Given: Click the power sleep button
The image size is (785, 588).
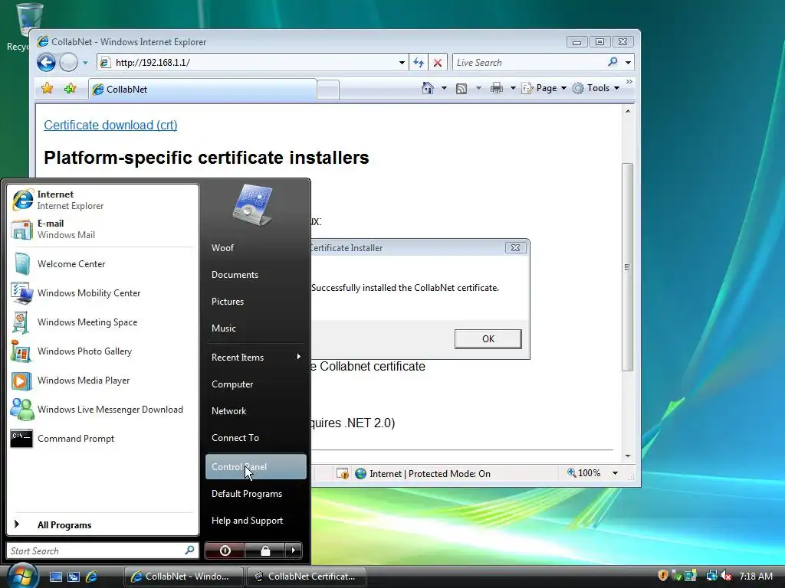Looking at the screenshot, I should pos(225,550).
